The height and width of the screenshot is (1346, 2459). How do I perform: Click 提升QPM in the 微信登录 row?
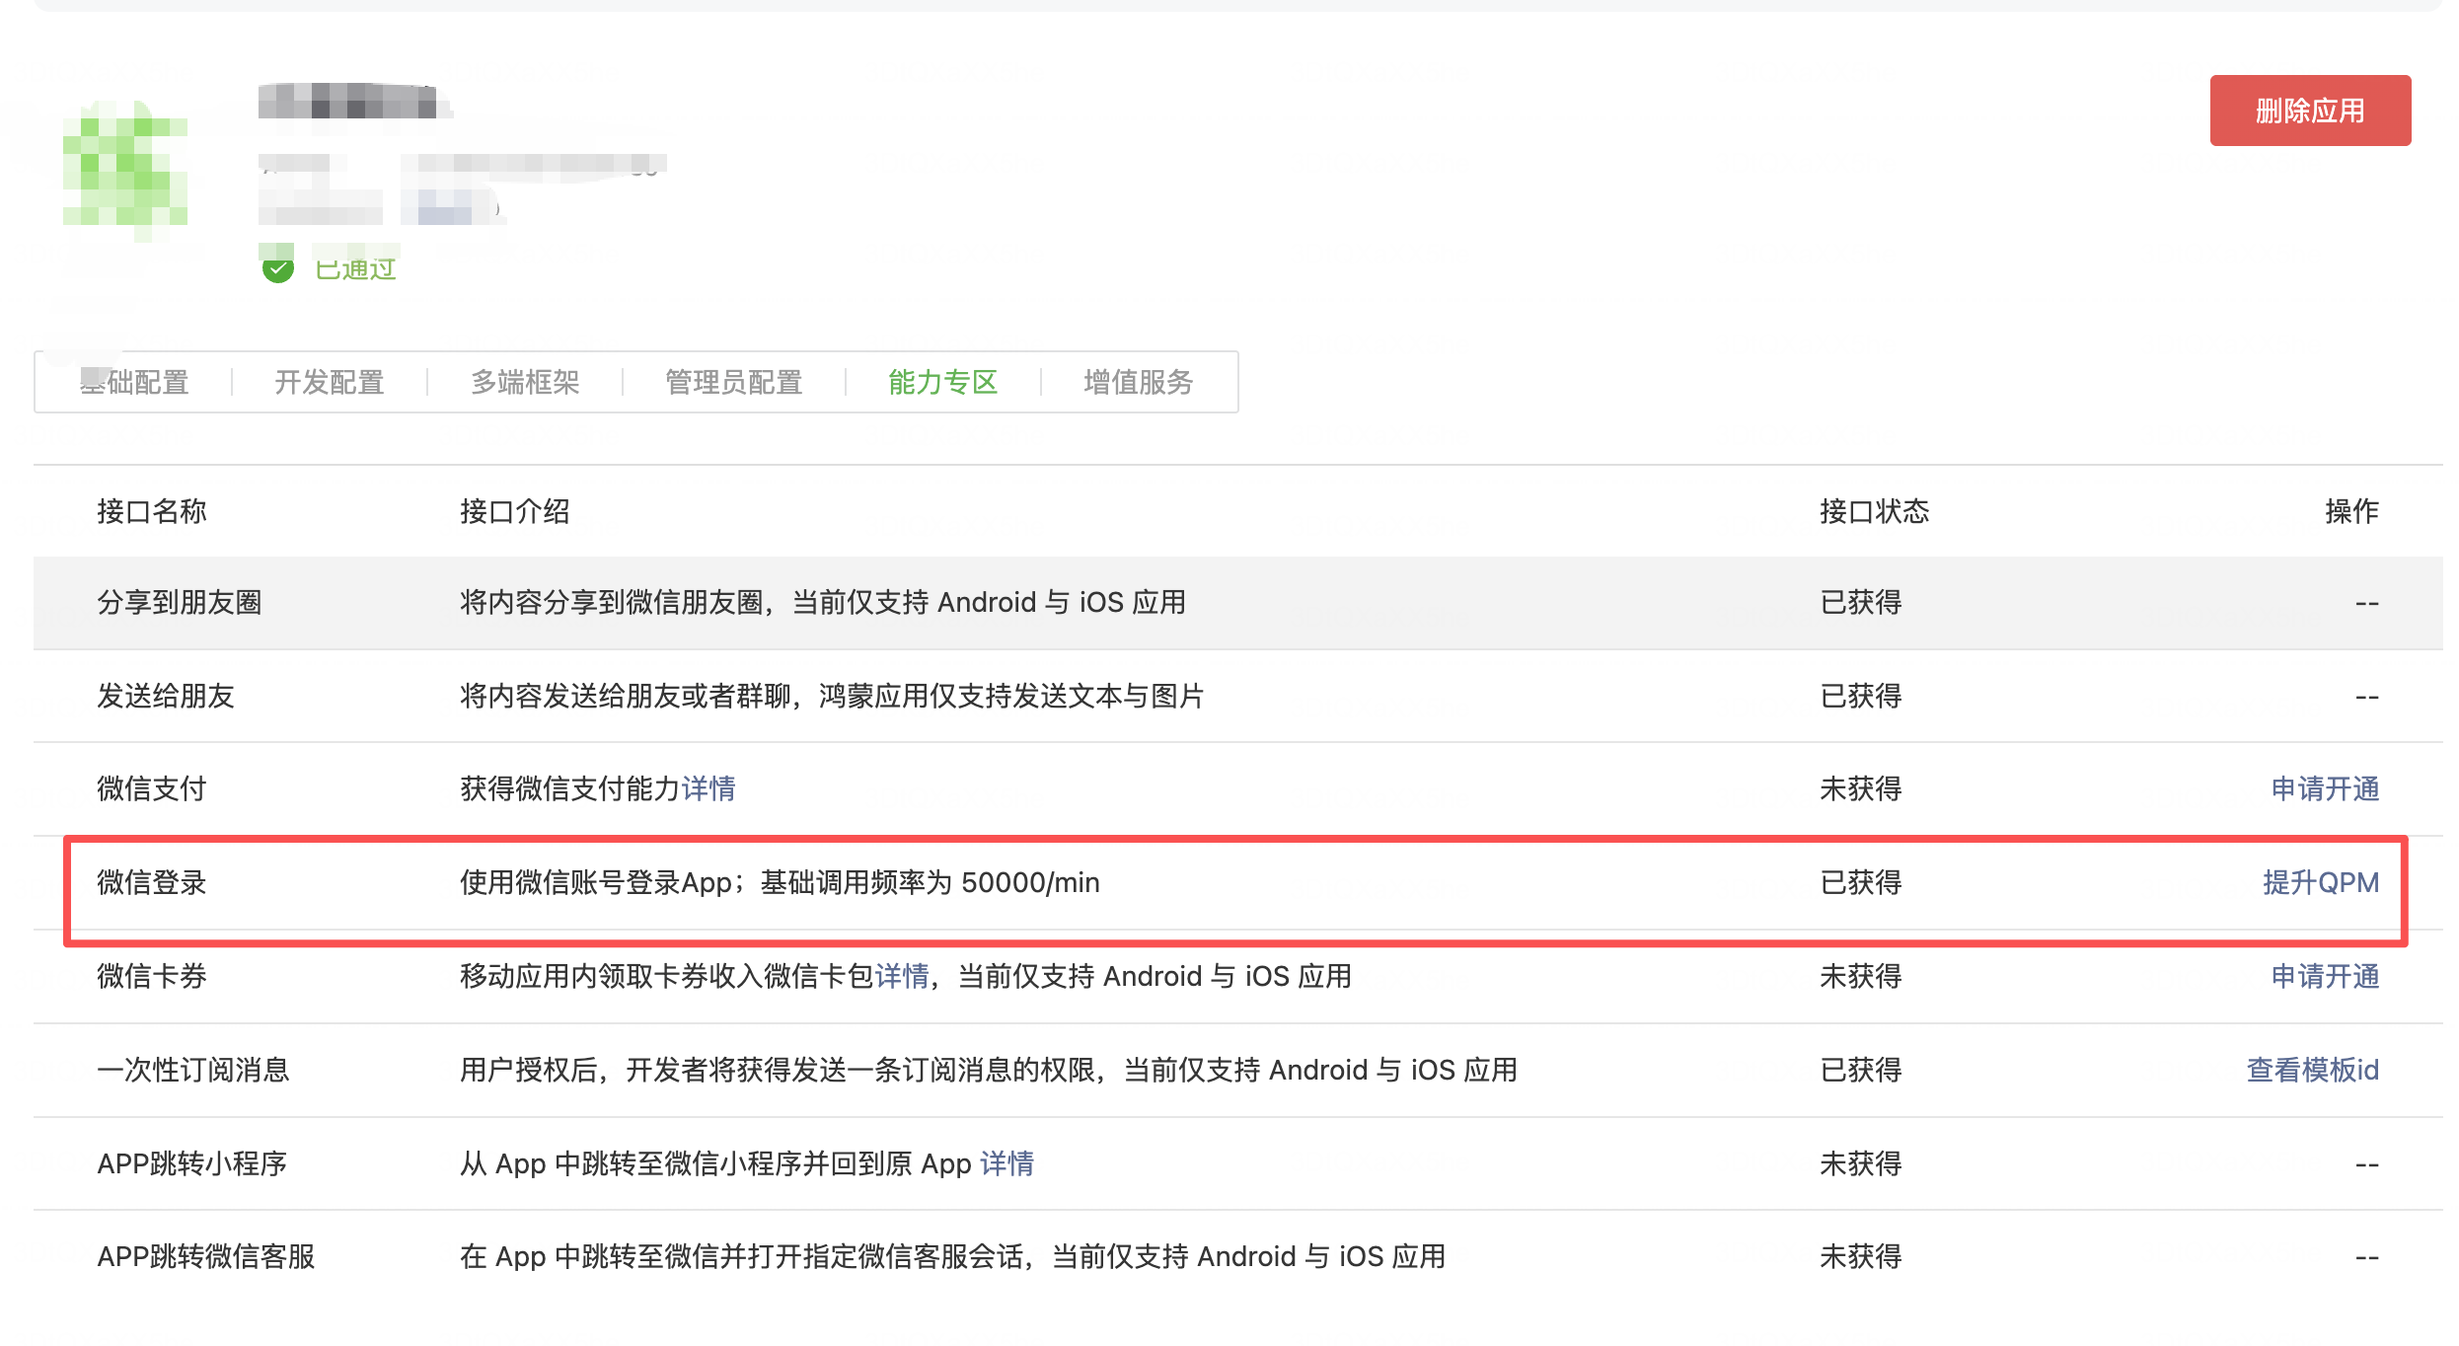point(2321,882)
